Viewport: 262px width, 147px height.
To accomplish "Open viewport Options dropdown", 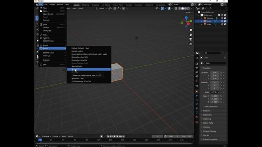I will tap(188, 13).
